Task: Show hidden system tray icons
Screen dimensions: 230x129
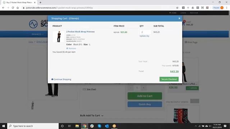Action: (195, 126)
